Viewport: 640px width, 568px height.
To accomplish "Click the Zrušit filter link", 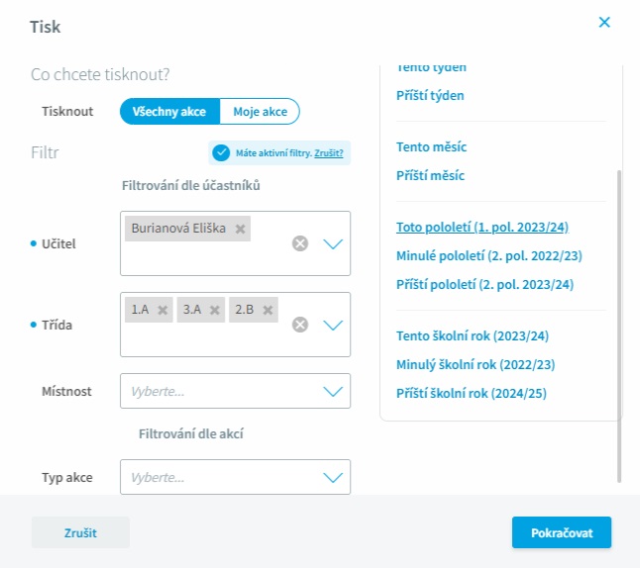I will point(330,153).
